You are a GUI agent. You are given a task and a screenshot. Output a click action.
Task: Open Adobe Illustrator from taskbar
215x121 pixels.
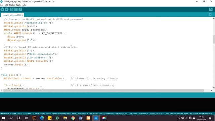coord(34,118)
